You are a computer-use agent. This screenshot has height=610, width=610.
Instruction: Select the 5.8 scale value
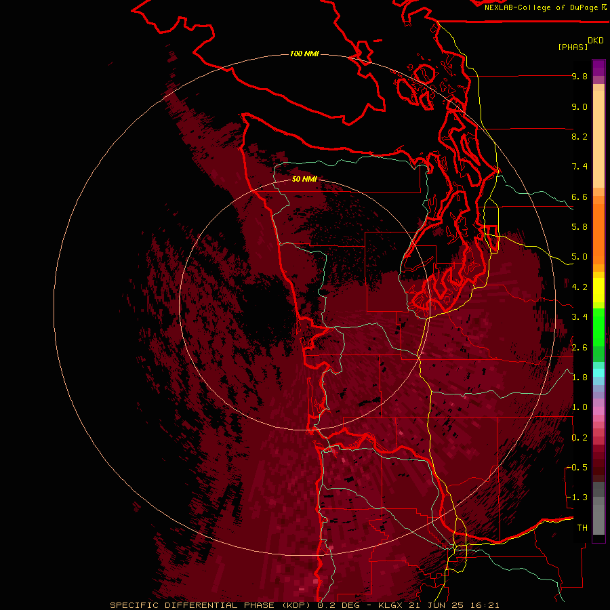click(579, 227)
